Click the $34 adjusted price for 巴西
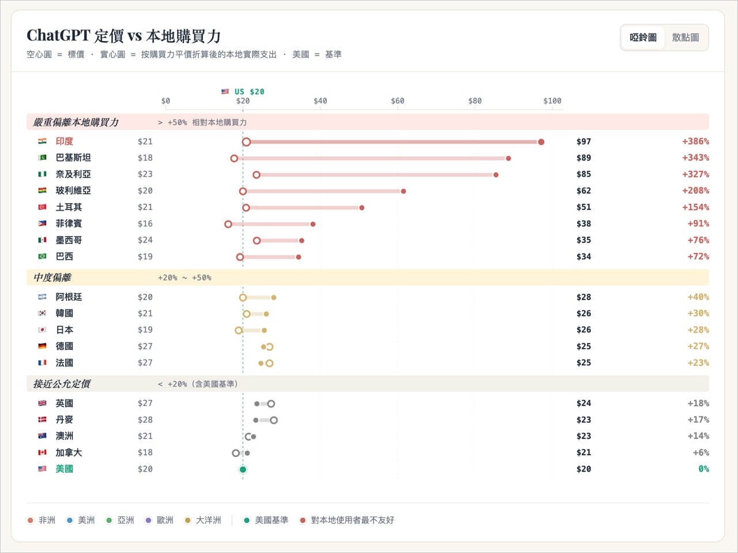This screenshot has height=553, width=738. [583, 256]
